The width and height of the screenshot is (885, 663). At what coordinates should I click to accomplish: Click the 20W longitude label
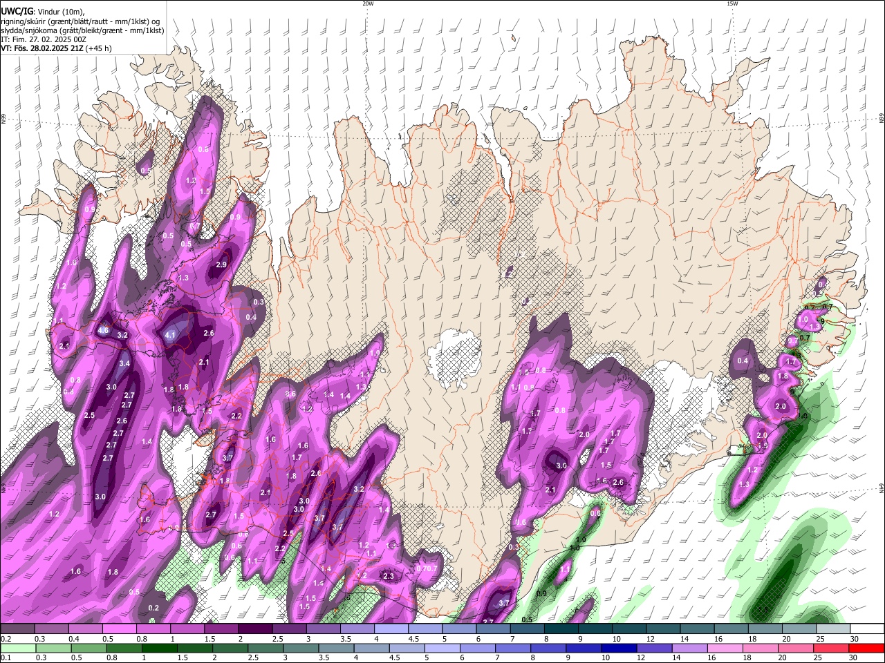[368, 3]
